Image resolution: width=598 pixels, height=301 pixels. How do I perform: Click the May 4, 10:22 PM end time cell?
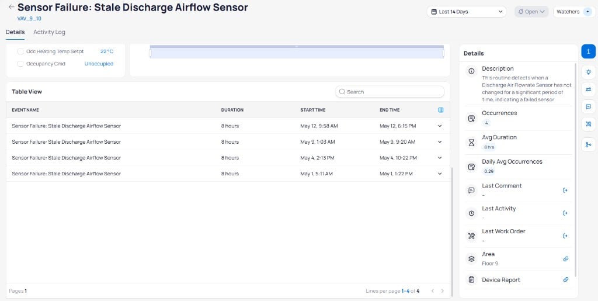pos(398,158)
